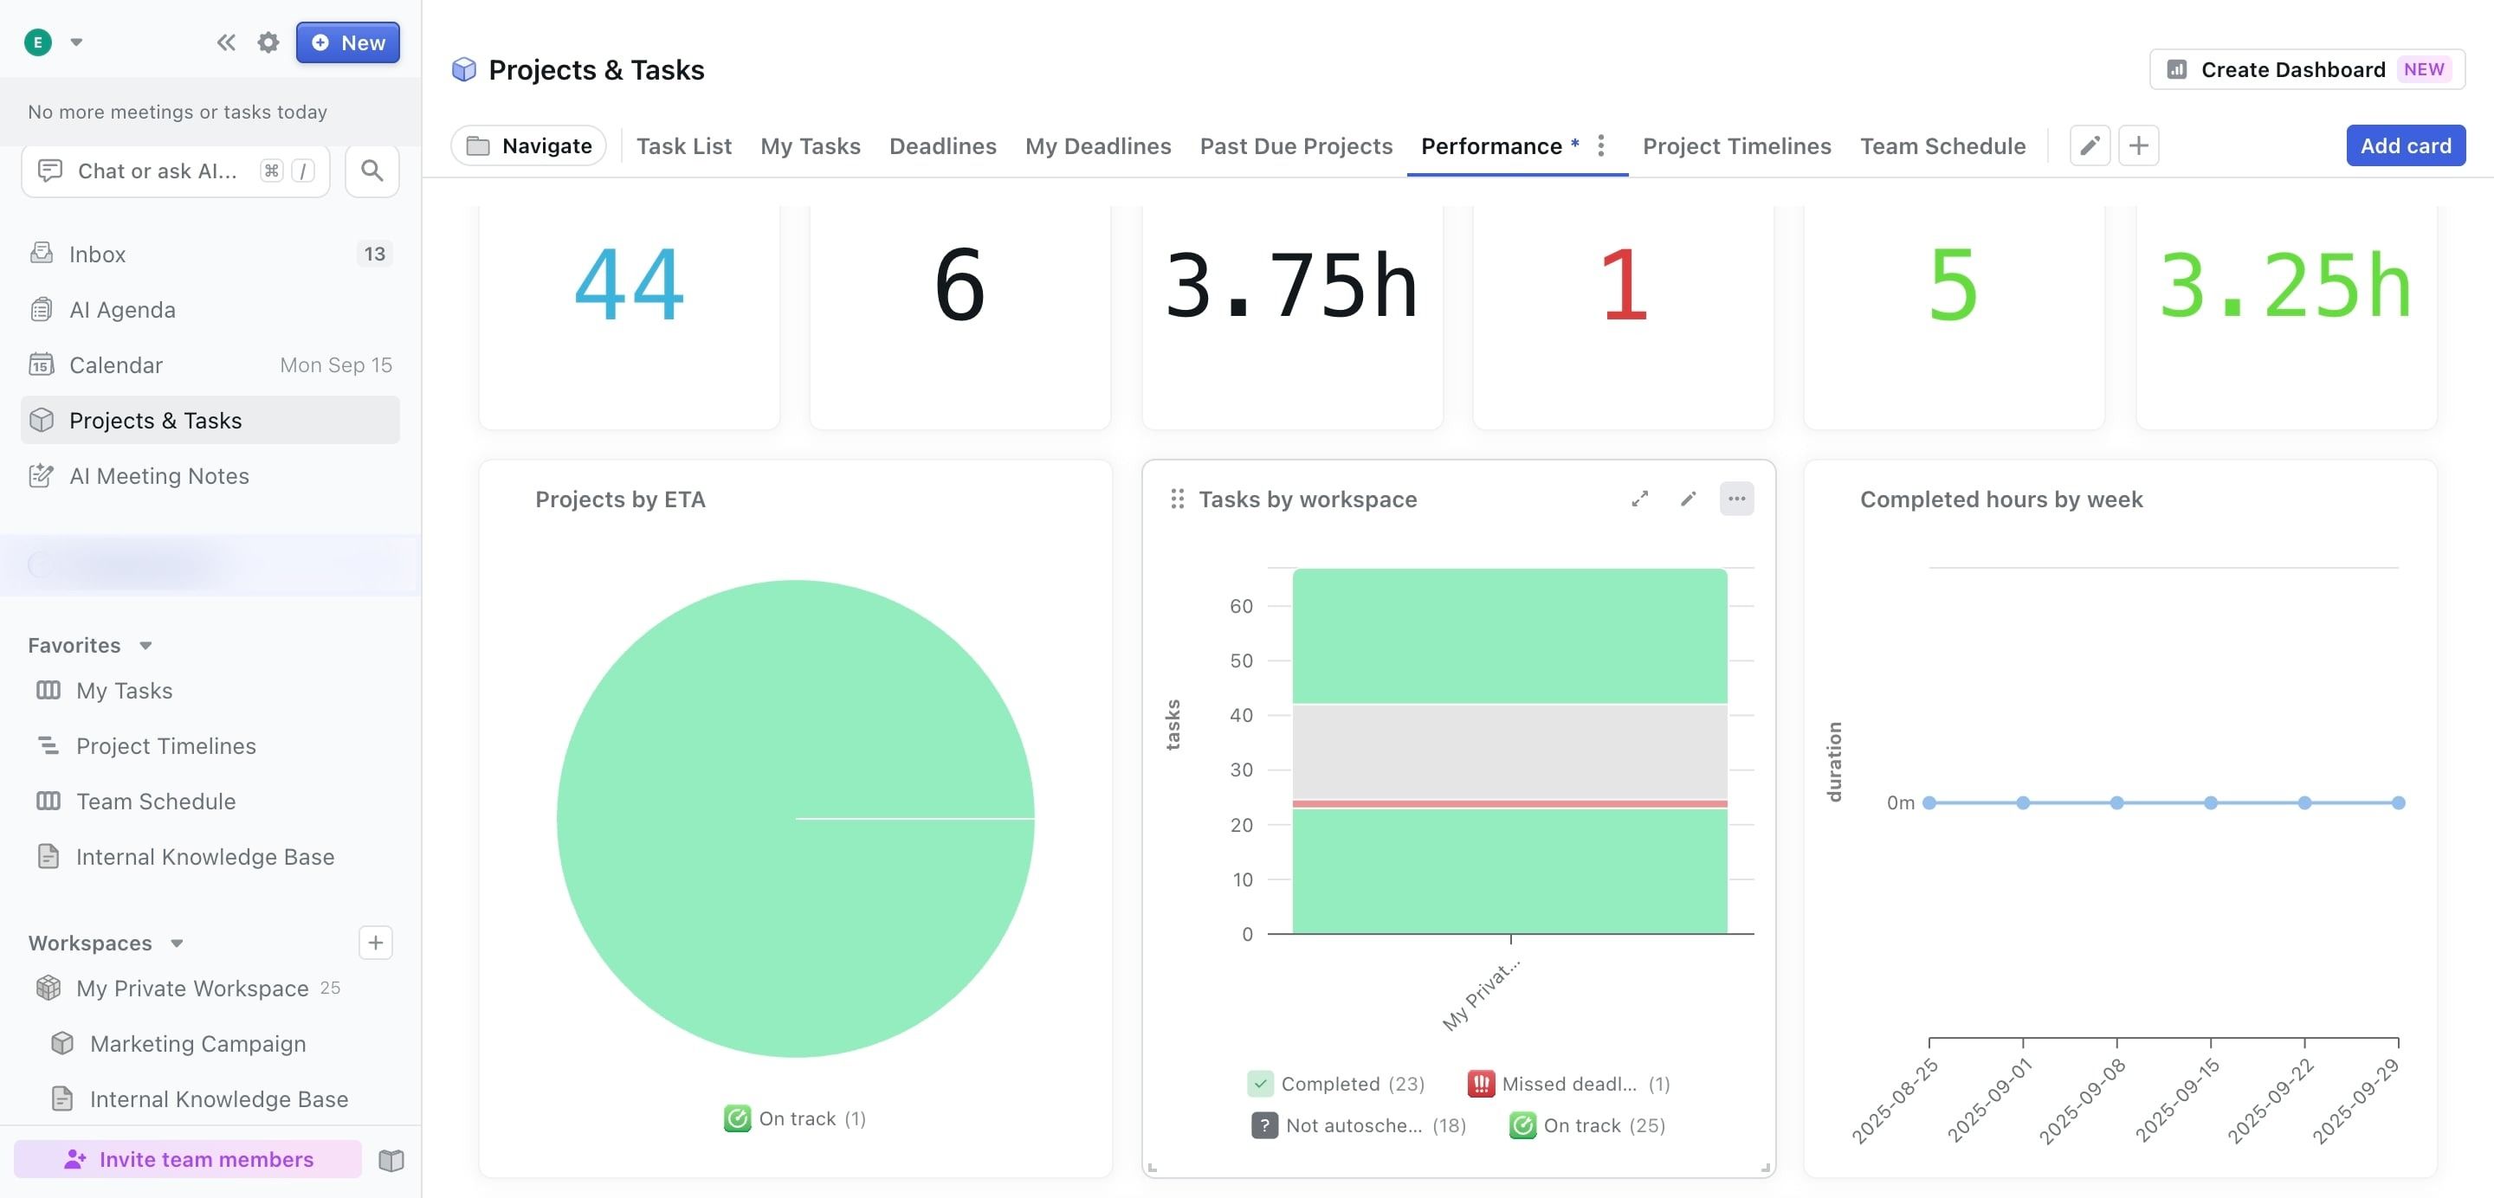Viewport: 2494px width, 1198px height.
Task: Edit the Tasks by workspace card
Action: (1689, 499)
